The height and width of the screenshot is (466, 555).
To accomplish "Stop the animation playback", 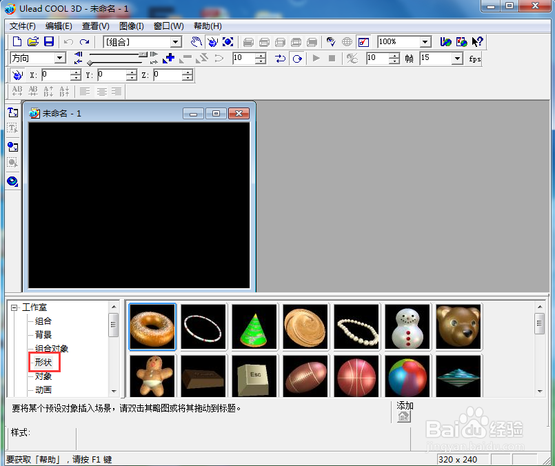I will [x=332, y=58].
